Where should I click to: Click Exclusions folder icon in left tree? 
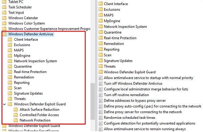[x=10, y=45]
